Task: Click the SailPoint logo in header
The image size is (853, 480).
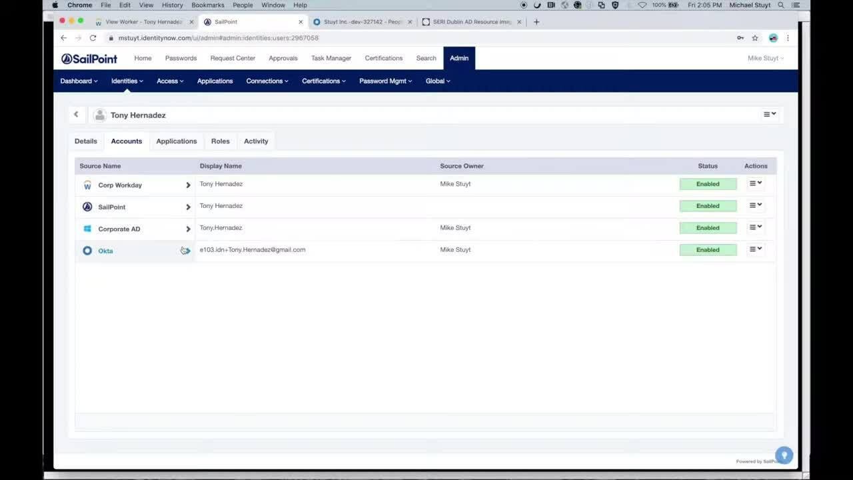Action: [89, 59]
